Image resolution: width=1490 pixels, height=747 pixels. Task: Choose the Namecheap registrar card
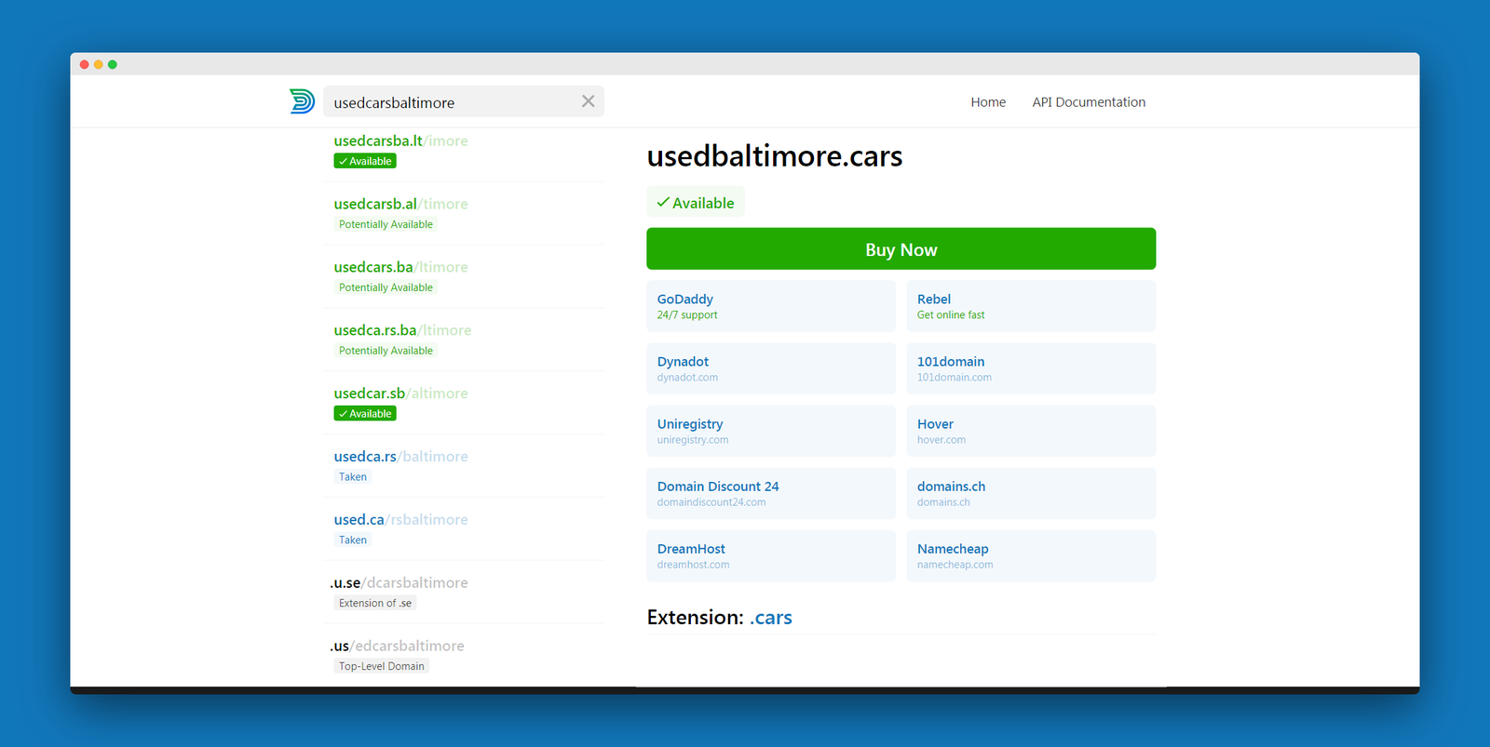point(1031,556)
